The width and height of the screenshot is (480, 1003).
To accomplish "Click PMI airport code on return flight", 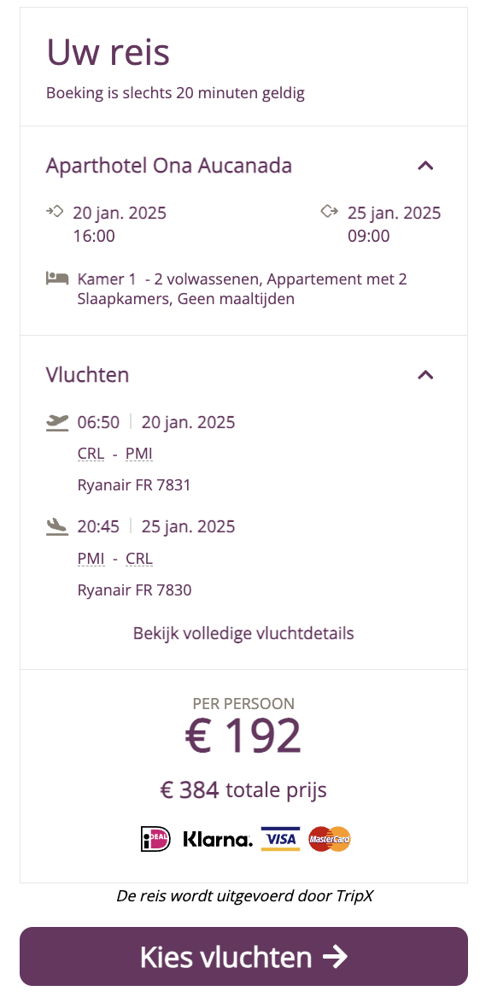I will click(x=91, y=559).
